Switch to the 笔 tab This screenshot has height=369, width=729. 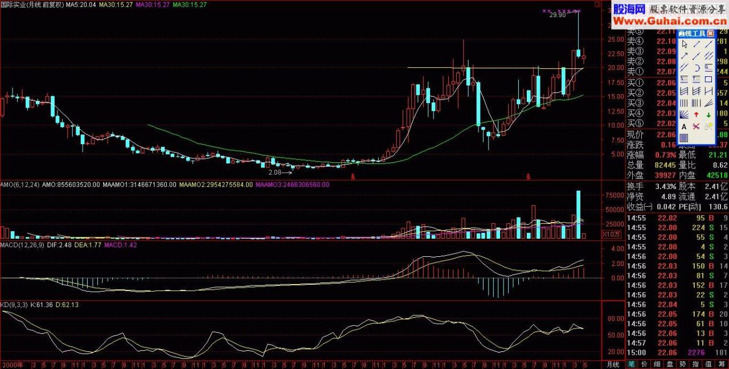coord(632,364)
